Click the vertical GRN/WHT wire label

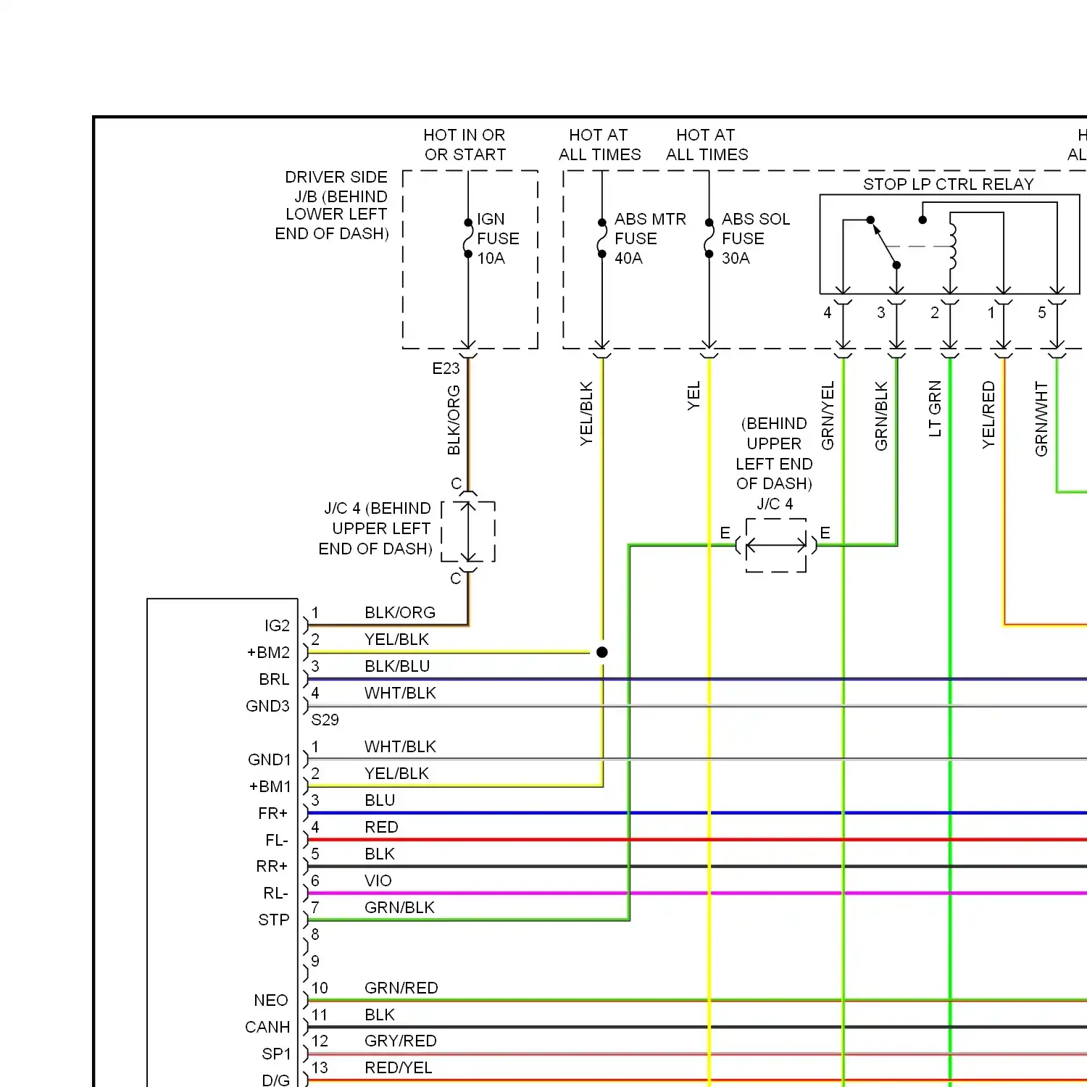click(x=1041, y=419)
